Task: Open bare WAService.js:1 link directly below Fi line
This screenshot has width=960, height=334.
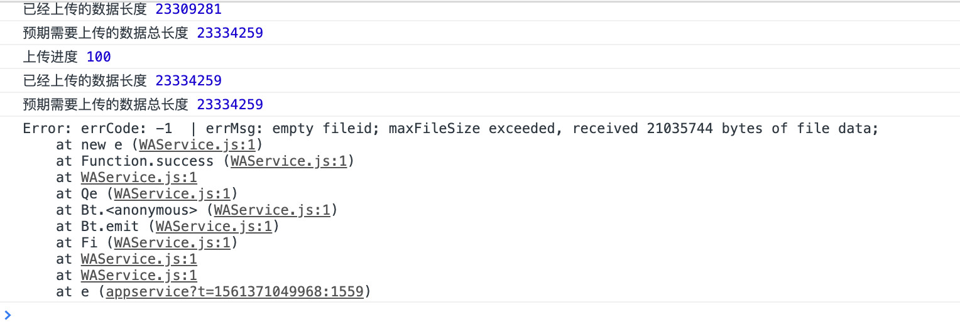Action: [139, 259]
